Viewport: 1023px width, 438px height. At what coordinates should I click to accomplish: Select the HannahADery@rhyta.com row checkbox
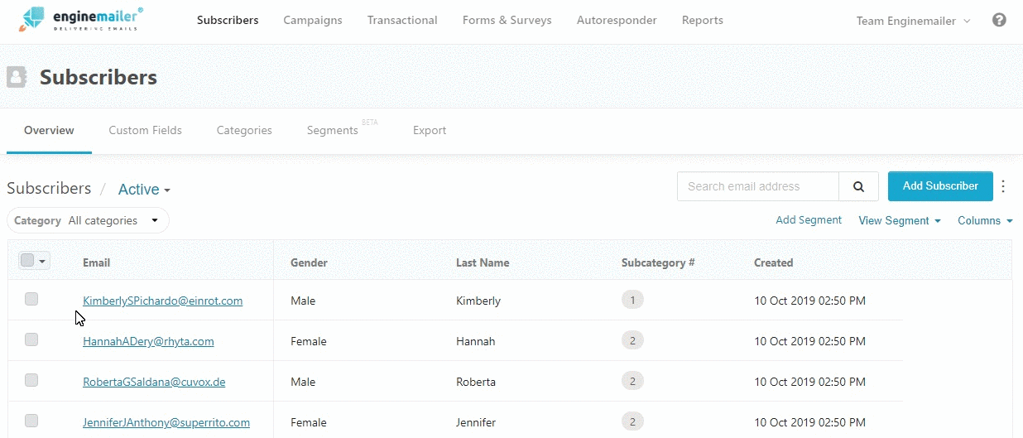31,339
